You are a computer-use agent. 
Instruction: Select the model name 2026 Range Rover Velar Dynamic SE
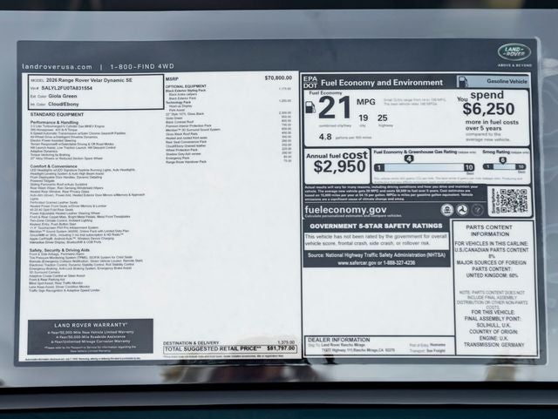(89, 80)
